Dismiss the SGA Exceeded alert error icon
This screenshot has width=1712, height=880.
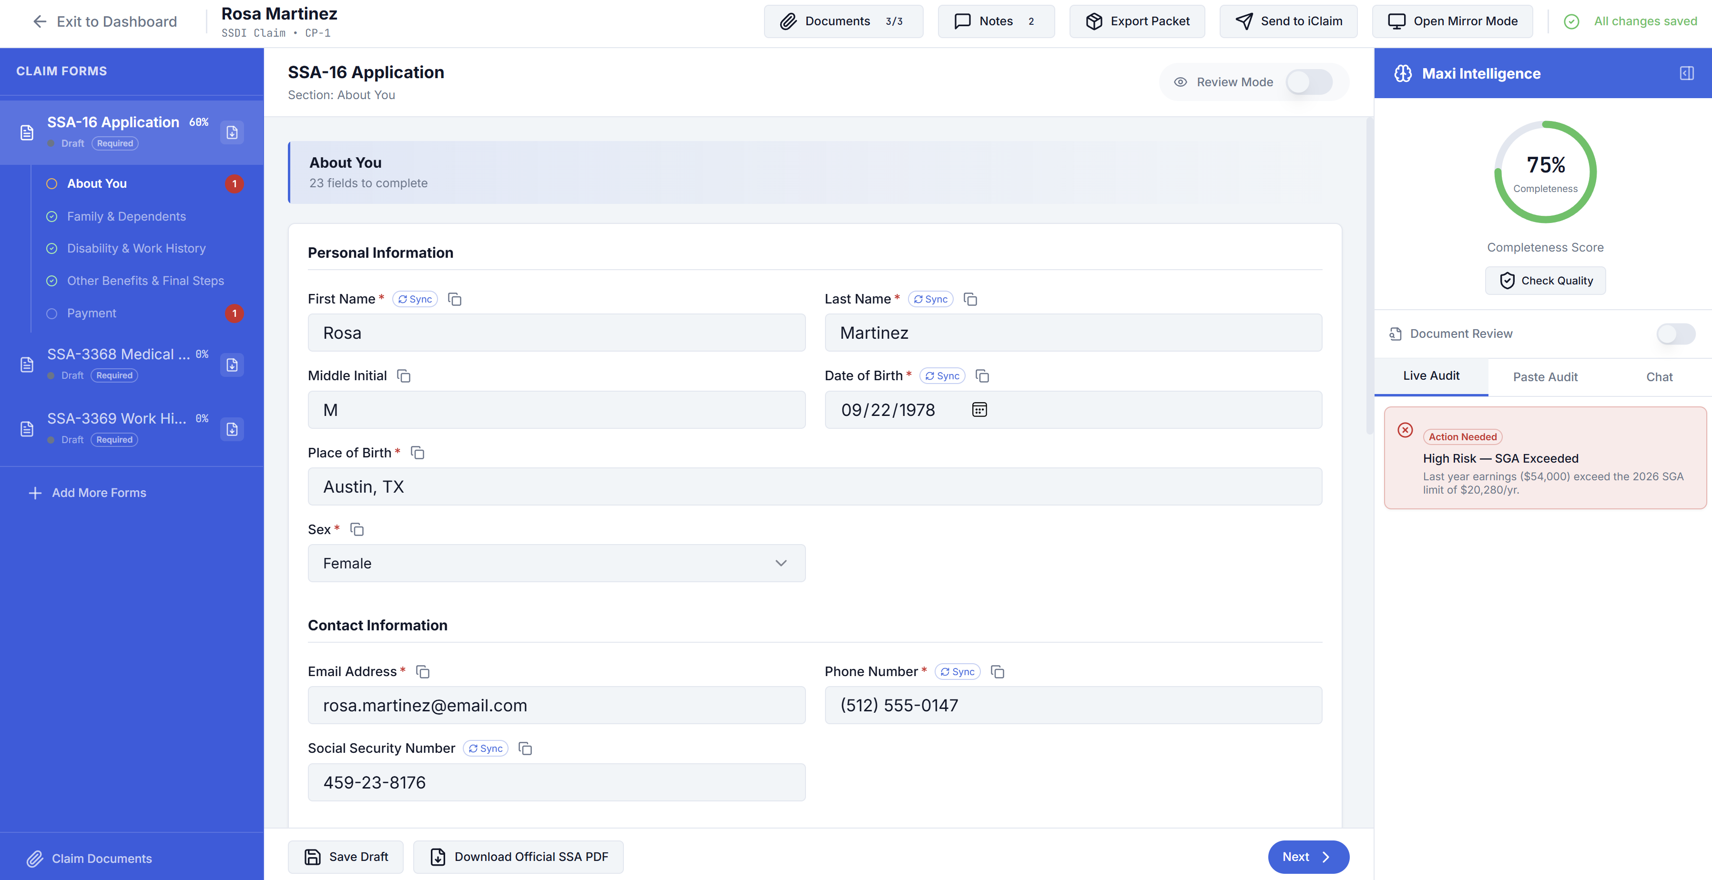1405,430
